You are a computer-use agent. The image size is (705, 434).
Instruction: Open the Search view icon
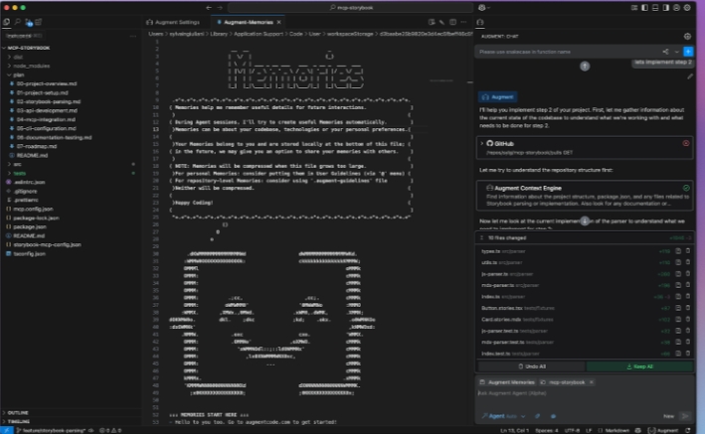point(18,22)
